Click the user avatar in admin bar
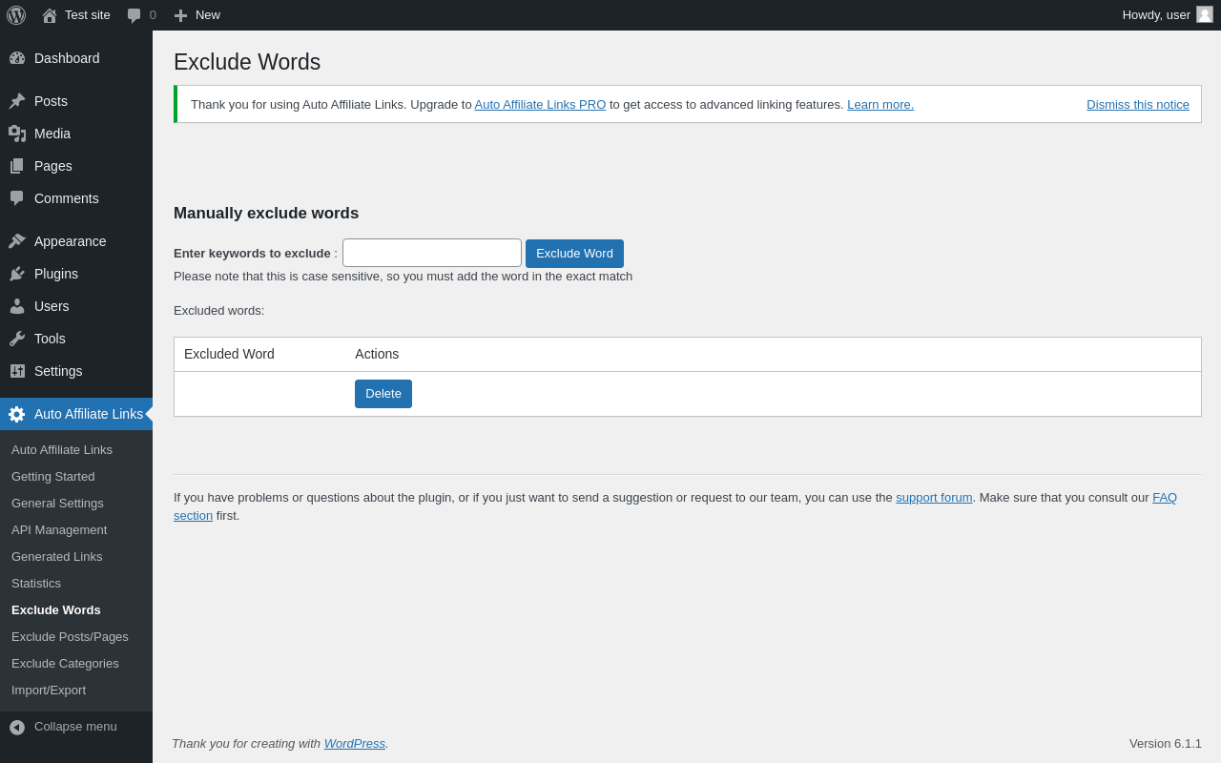Image resolution: width=1221 pixels, height=763 pixels. 1205,14
